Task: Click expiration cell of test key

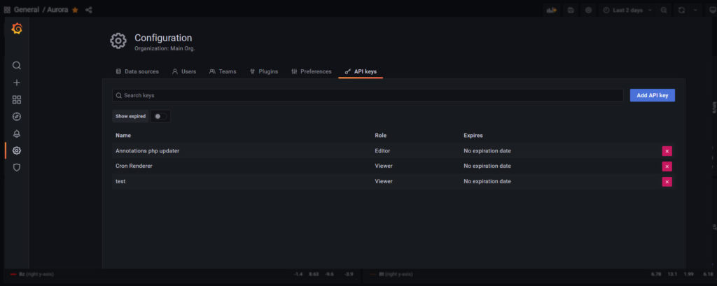Action: tap(487, 181)
